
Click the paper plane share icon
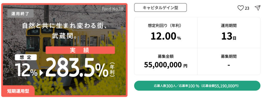tap(258, 8)
